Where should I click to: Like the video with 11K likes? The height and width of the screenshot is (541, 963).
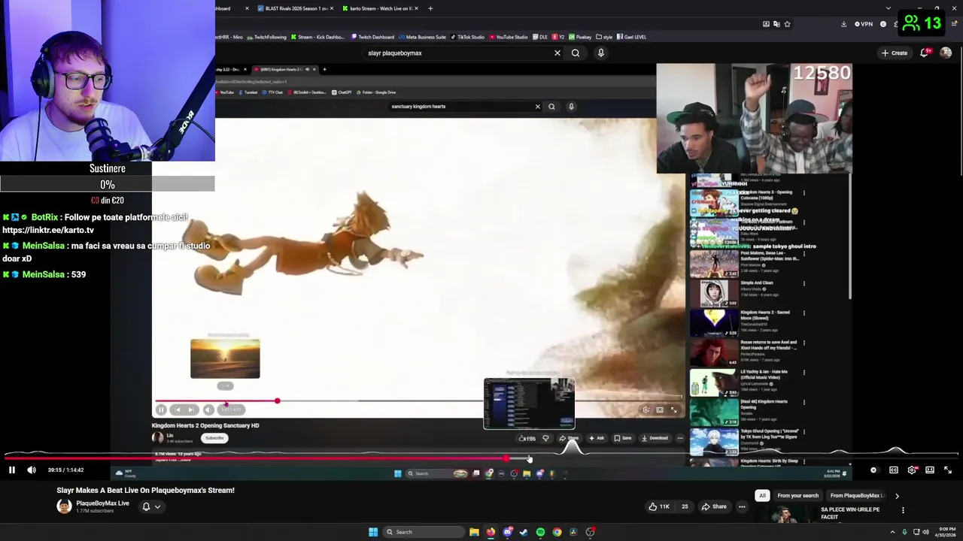pos(659,506)
